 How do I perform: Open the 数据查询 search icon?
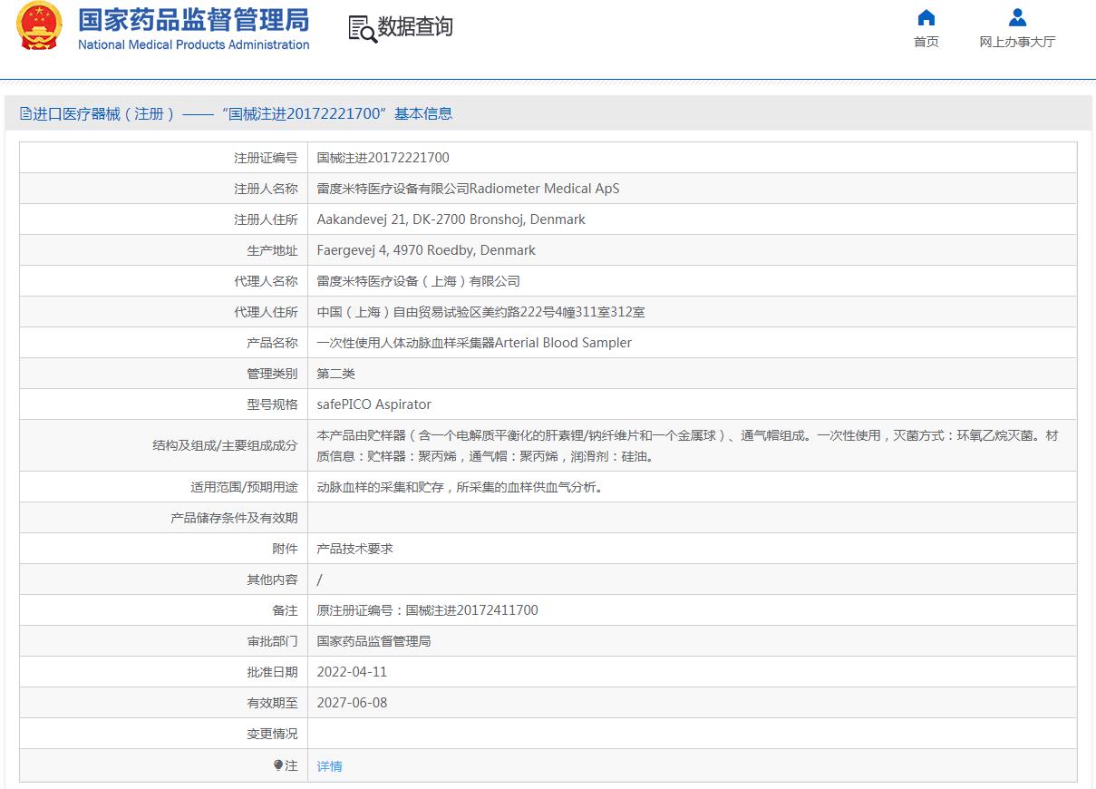click(x=362, y=28)
